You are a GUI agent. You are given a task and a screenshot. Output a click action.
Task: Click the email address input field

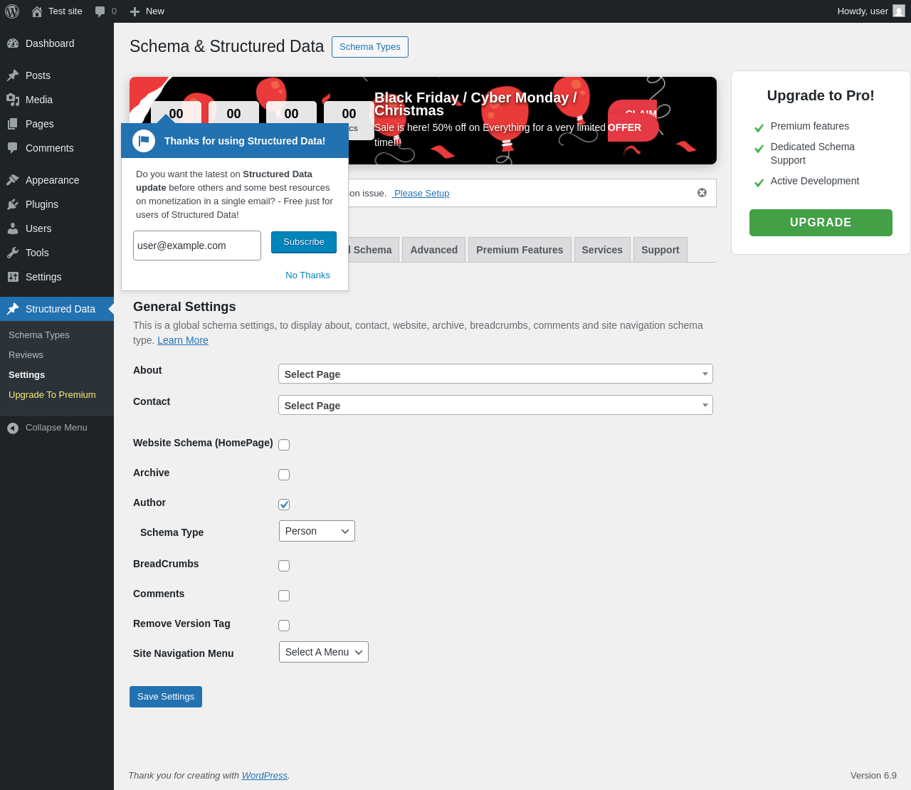[x=197, y=246]
